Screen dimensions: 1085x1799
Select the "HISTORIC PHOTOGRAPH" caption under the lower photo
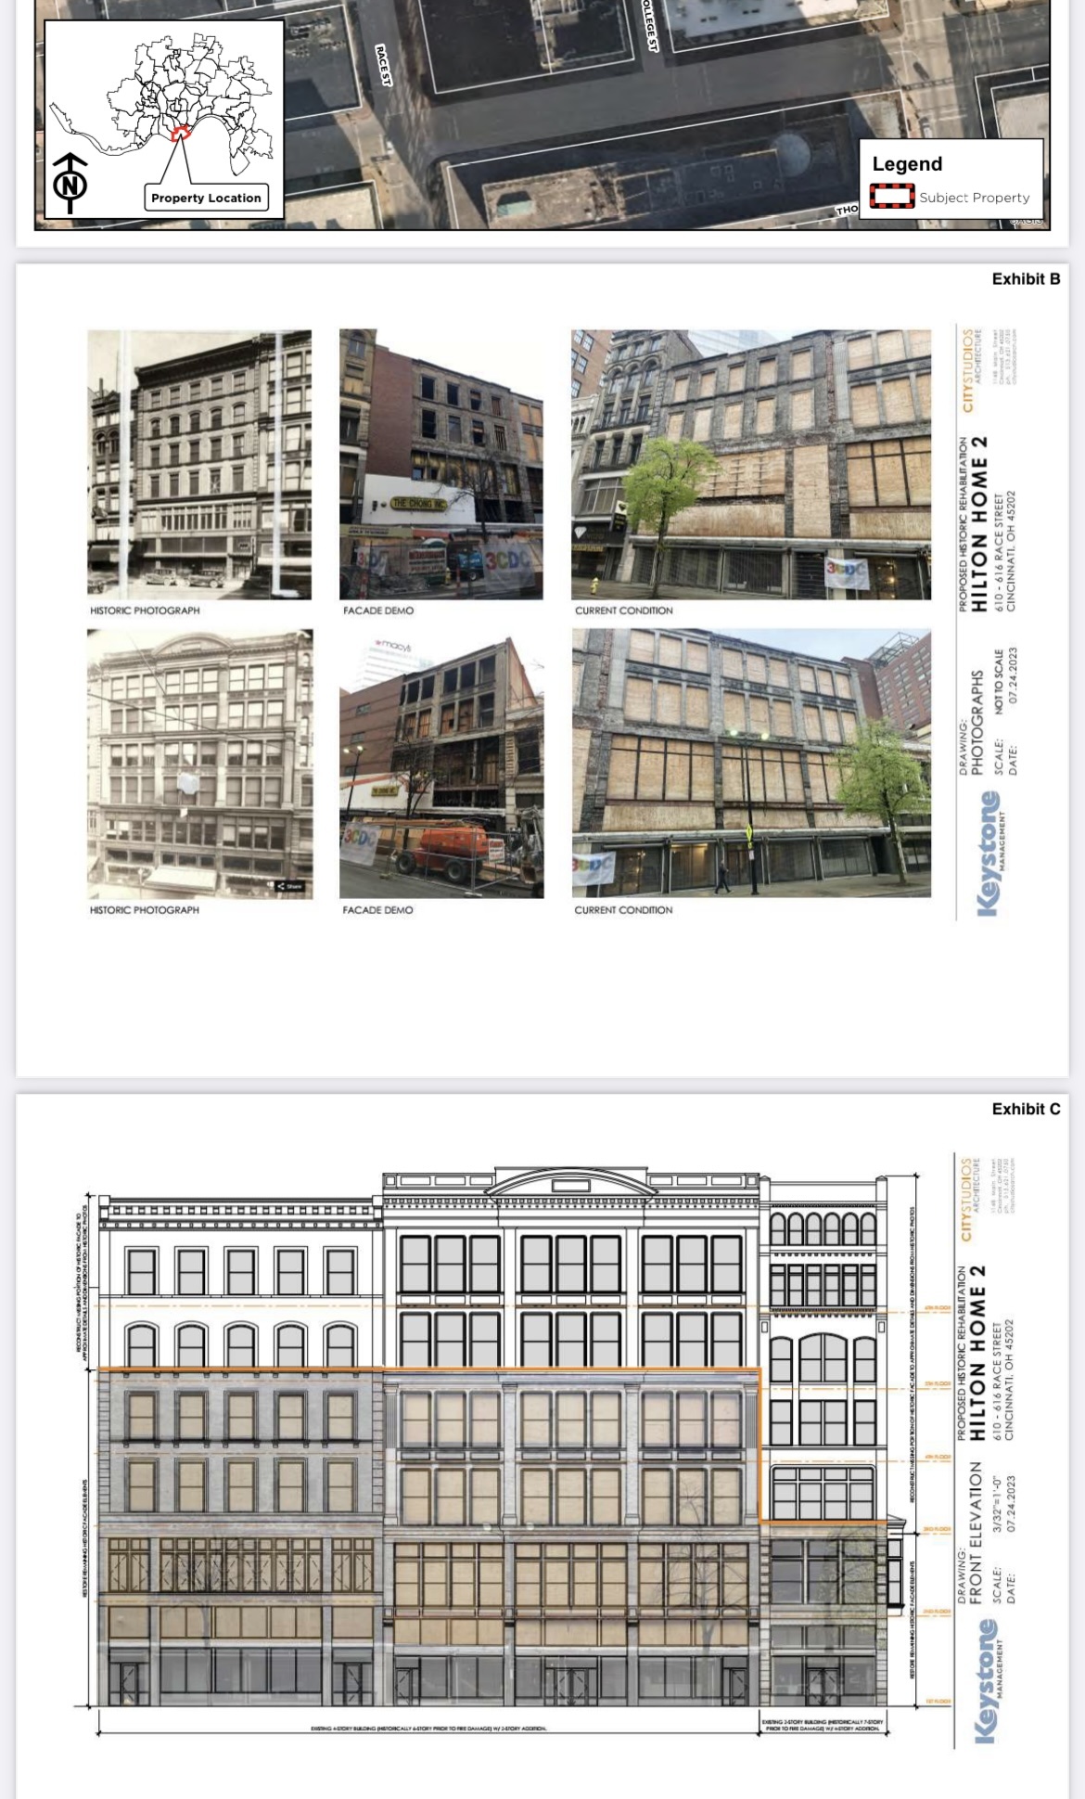click(x=145, y=910)
